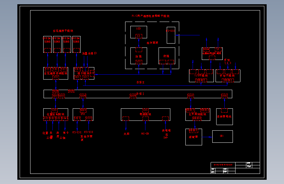Click the 总线 II label
Screen dimensions: 284x184
pos(141,82)
